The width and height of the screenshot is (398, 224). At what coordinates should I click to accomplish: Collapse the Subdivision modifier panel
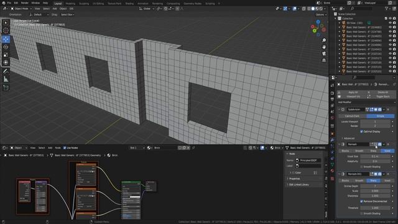[x=339, y=110]
